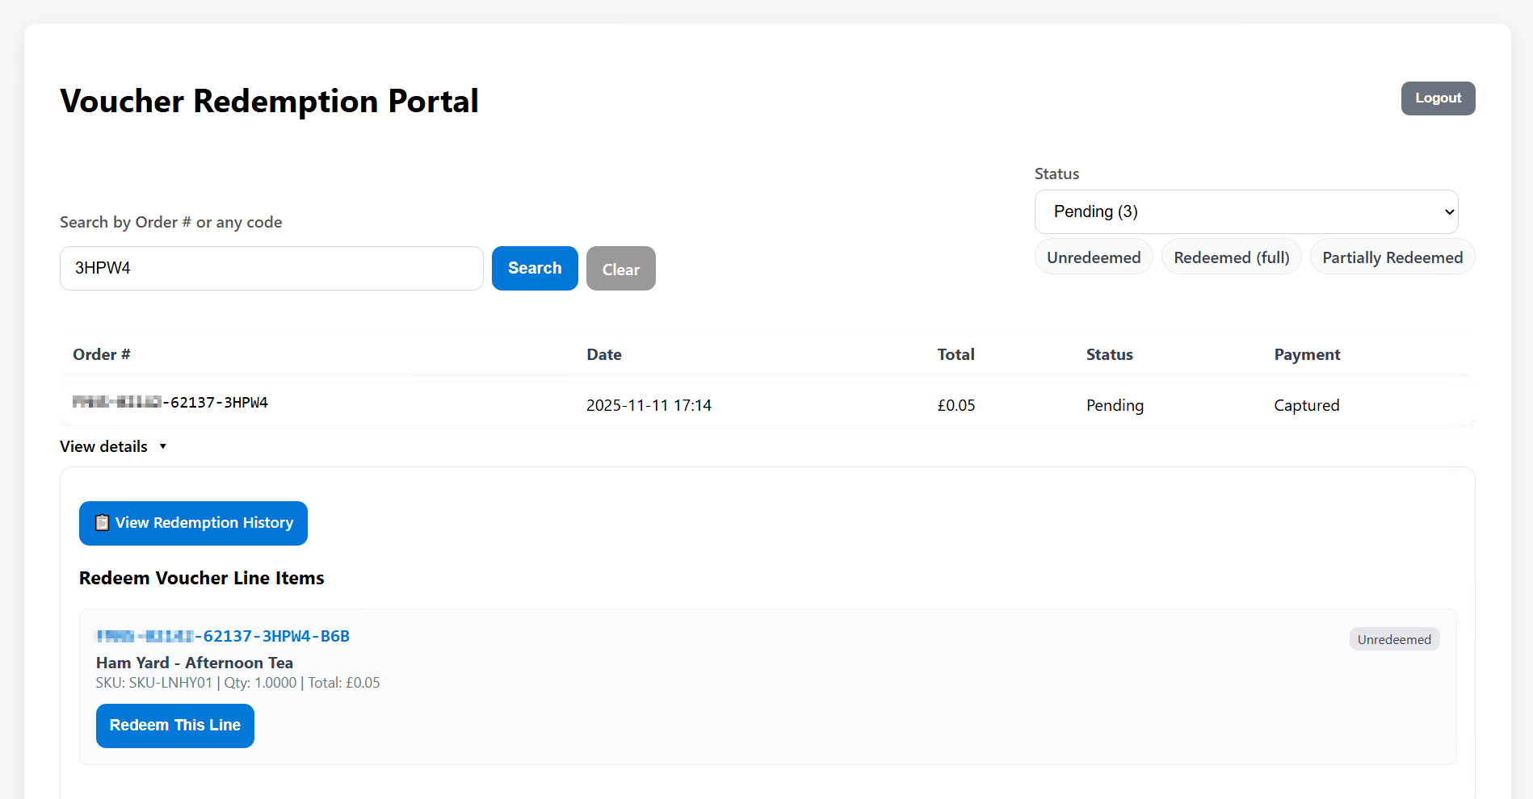Click the Date column header
The image size is (1533, 799).
coord(603,354)
